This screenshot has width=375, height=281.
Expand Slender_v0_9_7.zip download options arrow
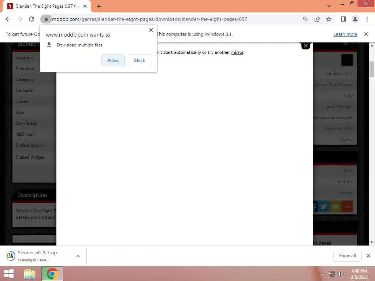[x=78, y=256]
